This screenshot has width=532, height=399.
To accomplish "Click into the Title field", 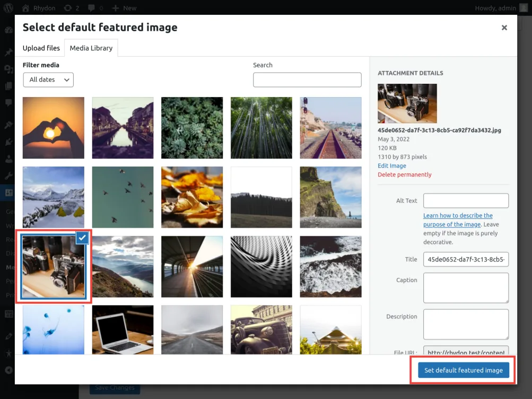I will pyautogui.click(x=466, y=259).
